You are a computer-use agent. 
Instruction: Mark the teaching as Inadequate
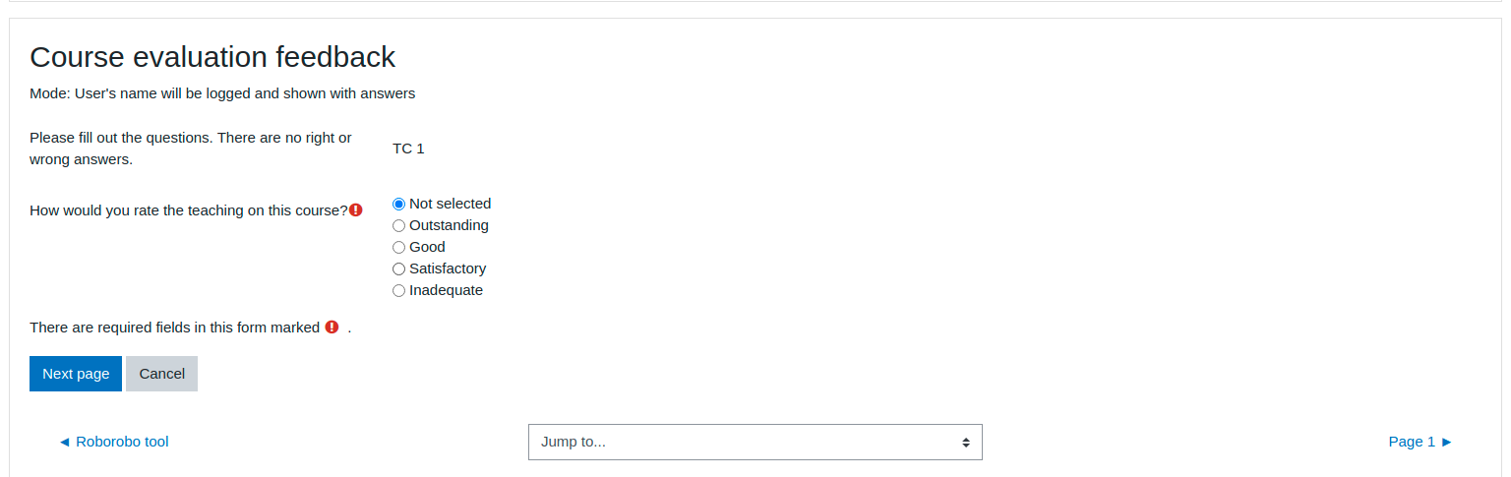coord(398,290)
